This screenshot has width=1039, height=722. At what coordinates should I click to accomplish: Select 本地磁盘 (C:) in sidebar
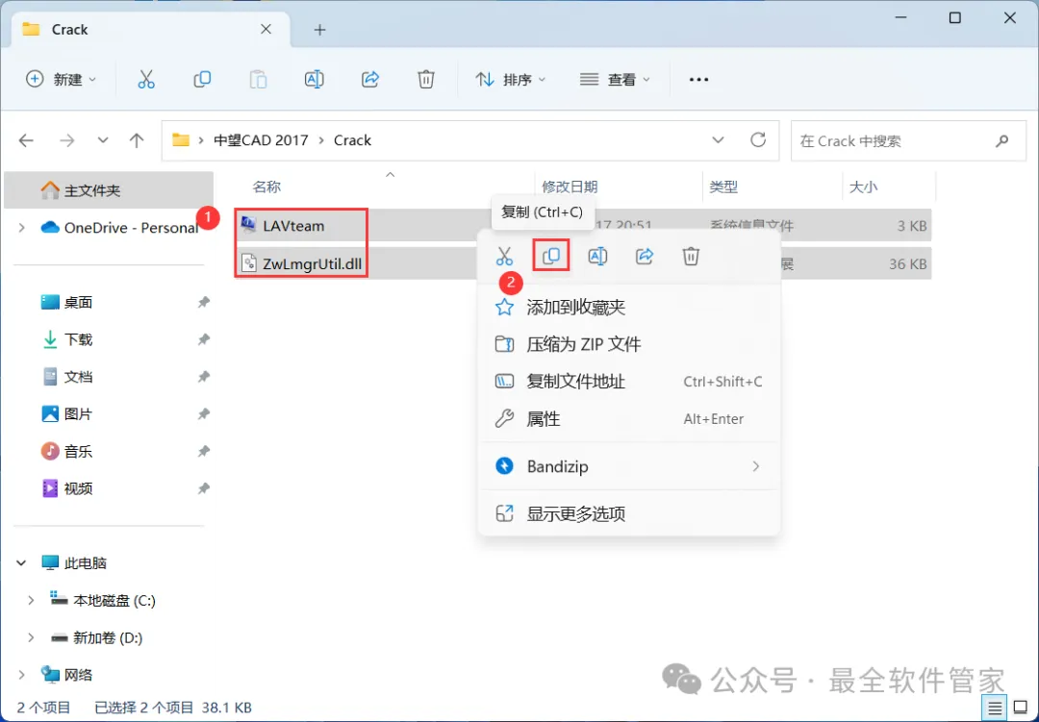tap(114, 600)
